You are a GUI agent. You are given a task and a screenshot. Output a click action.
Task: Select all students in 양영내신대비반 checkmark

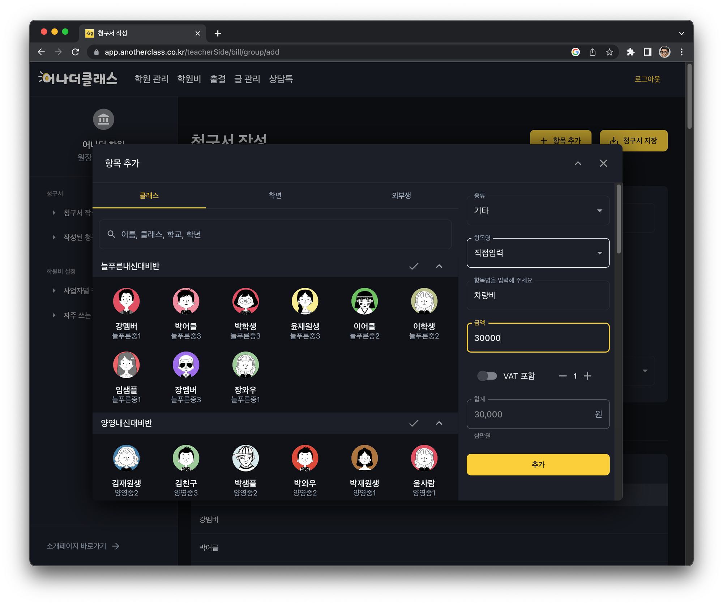pos(414,423)
